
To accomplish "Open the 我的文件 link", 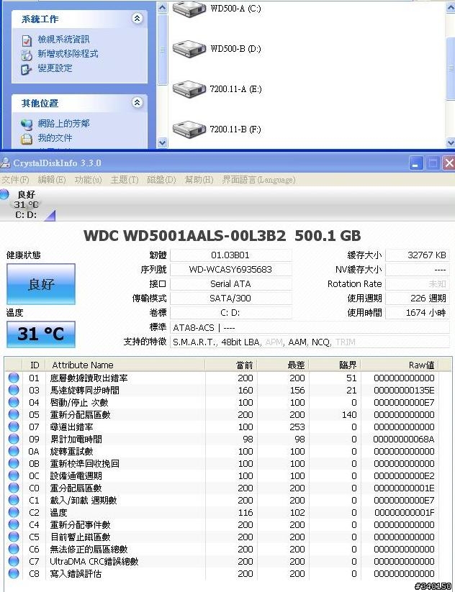I will pos(55,138).
